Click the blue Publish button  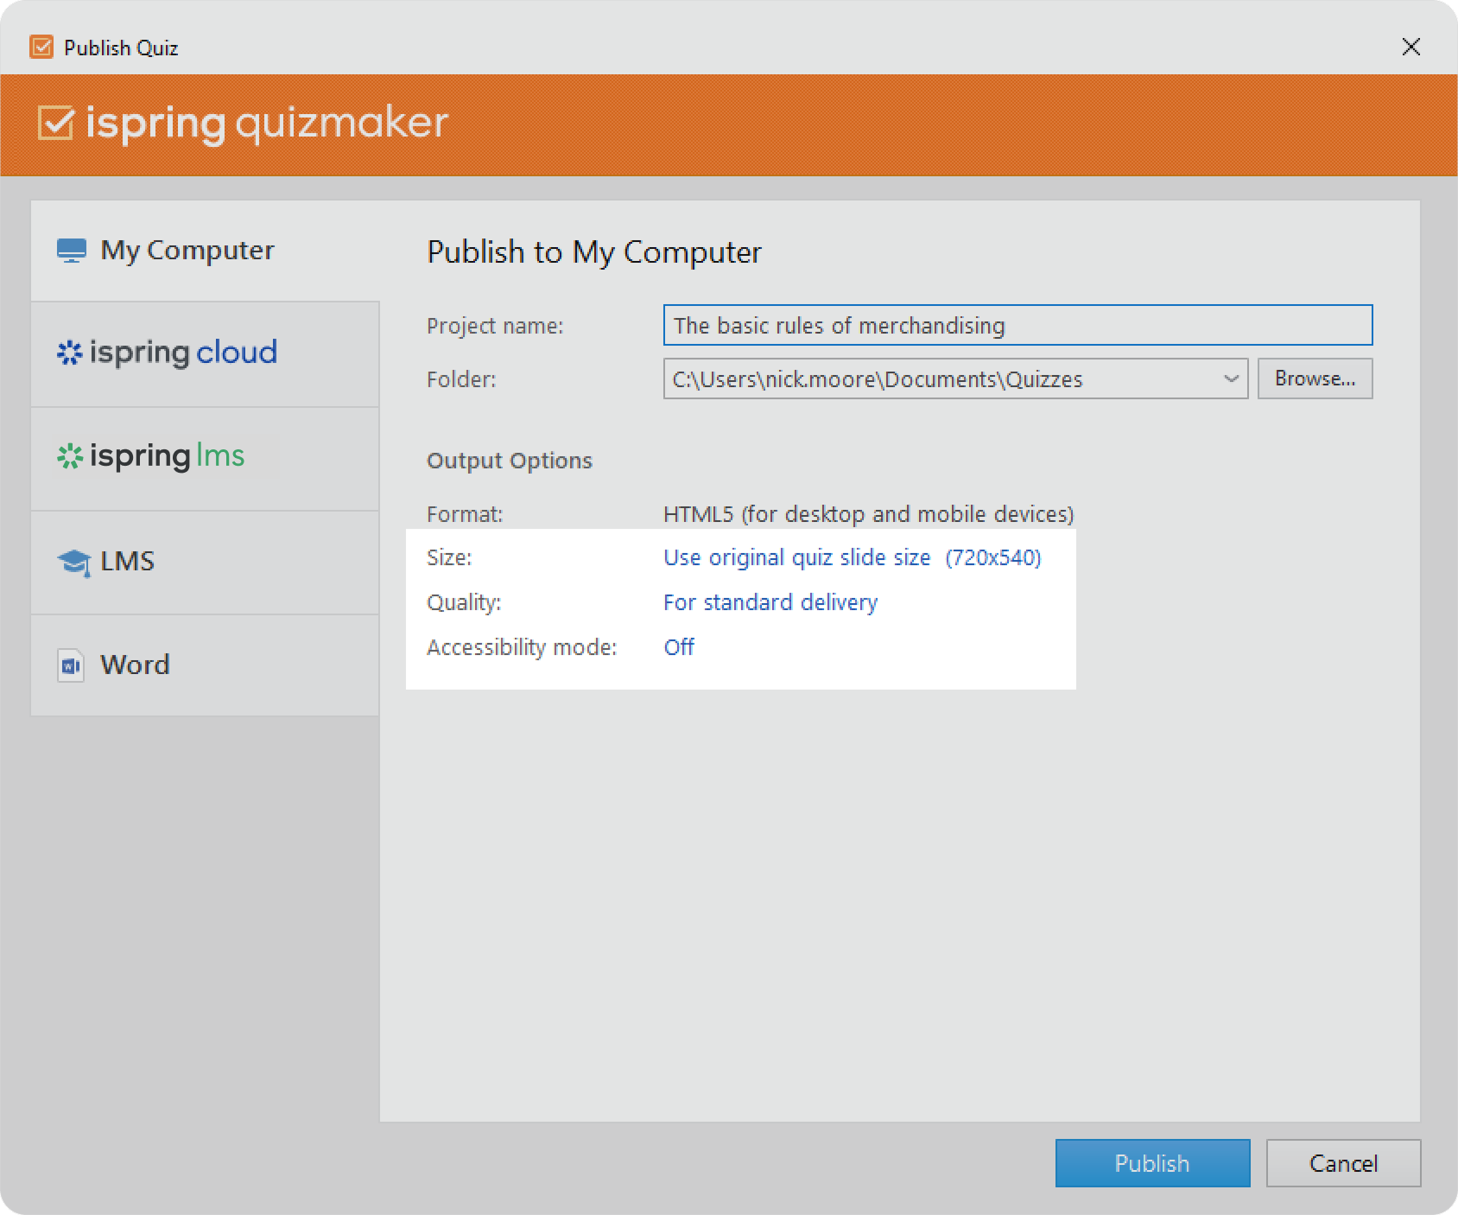point(1151,1163)
